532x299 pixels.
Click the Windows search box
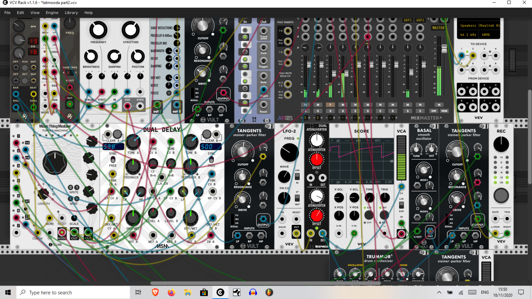(73, 292)
